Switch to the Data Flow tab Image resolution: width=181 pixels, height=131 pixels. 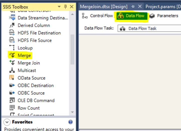tap(132, 16)
